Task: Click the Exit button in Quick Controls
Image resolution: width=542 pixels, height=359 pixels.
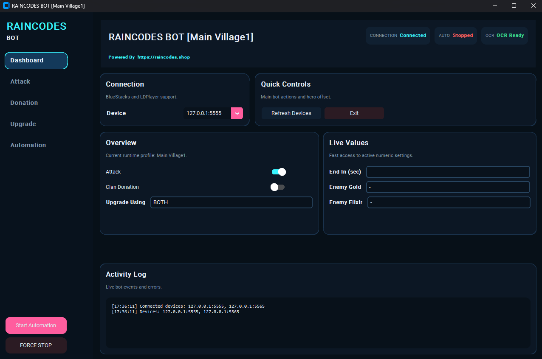Action: (x=354, y=113)
